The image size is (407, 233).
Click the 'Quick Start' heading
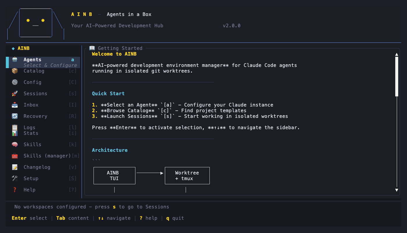(108, 93)
